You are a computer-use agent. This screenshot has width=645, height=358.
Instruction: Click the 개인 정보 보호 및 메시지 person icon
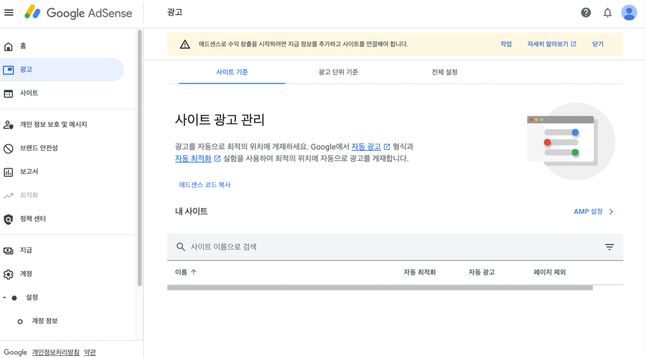tap(8, 125)
